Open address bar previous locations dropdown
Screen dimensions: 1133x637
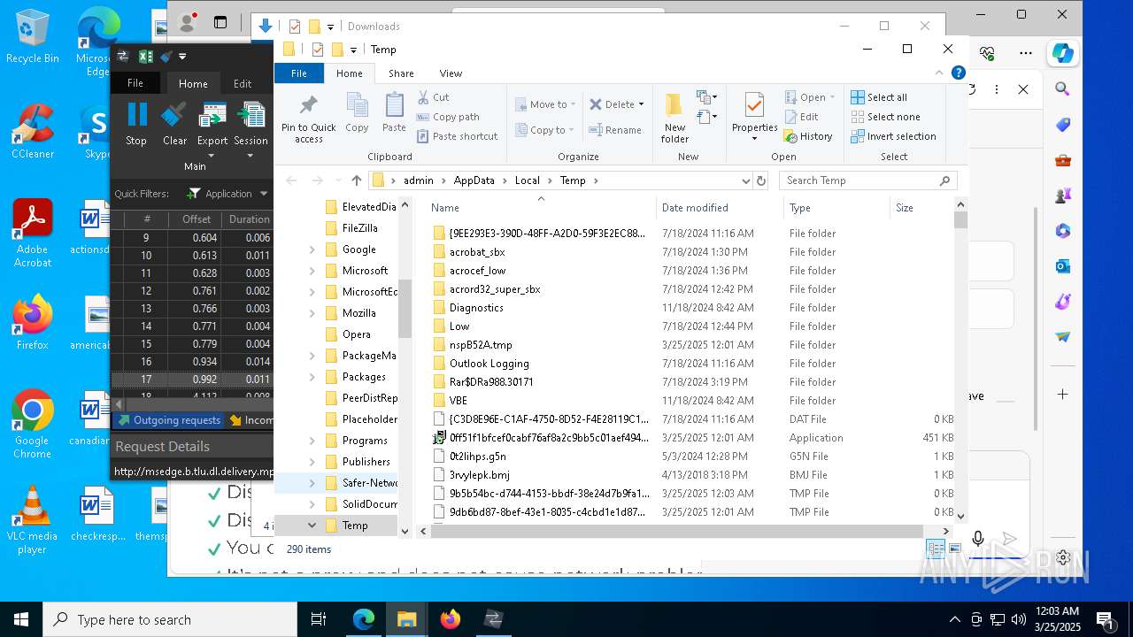745,180
